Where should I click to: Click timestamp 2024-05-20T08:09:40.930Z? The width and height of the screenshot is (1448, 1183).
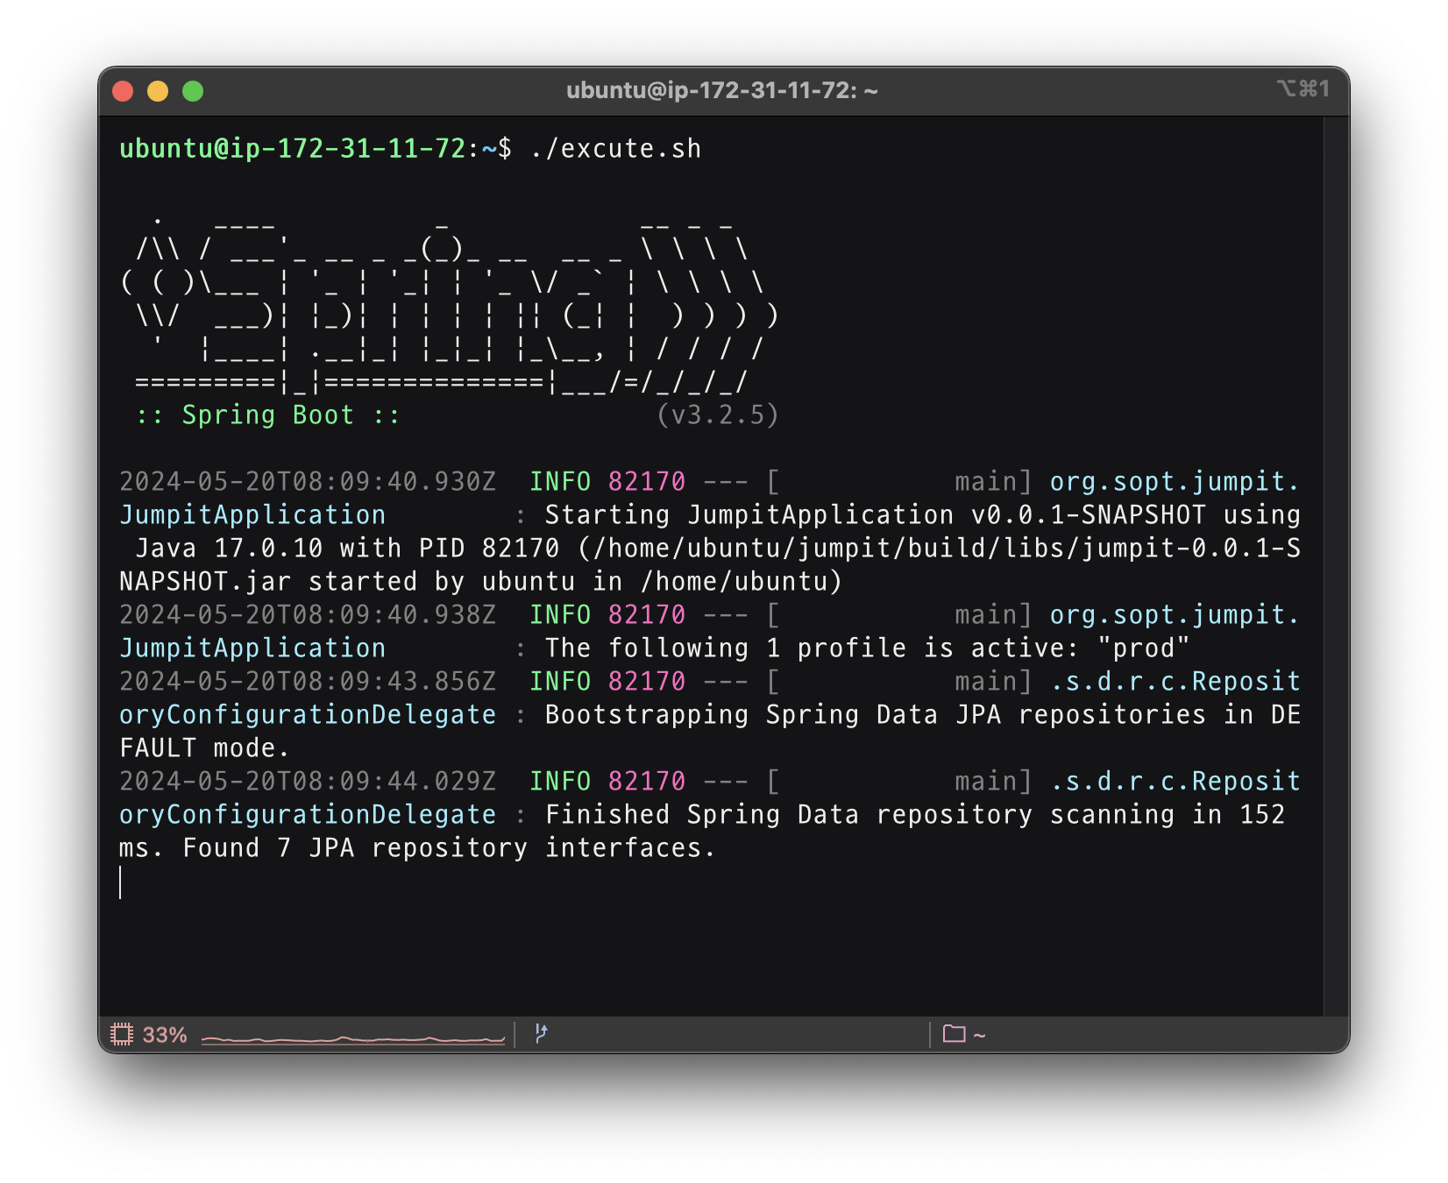tap(308, 481)
